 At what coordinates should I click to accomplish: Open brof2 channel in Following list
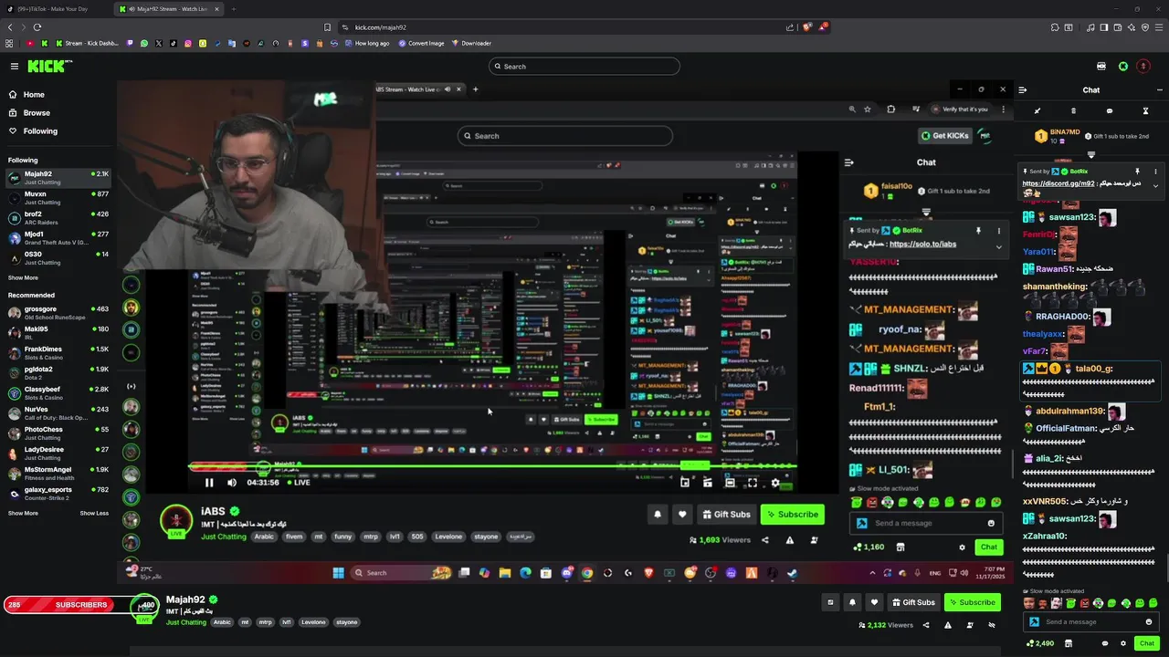(x=58, y=217)
